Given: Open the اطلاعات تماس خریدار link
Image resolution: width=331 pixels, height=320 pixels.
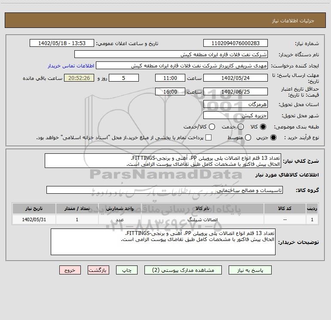Looking at the screenshot, I should click(71, 66).
